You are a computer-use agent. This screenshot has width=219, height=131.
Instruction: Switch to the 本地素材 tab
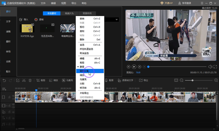(52, 13)
